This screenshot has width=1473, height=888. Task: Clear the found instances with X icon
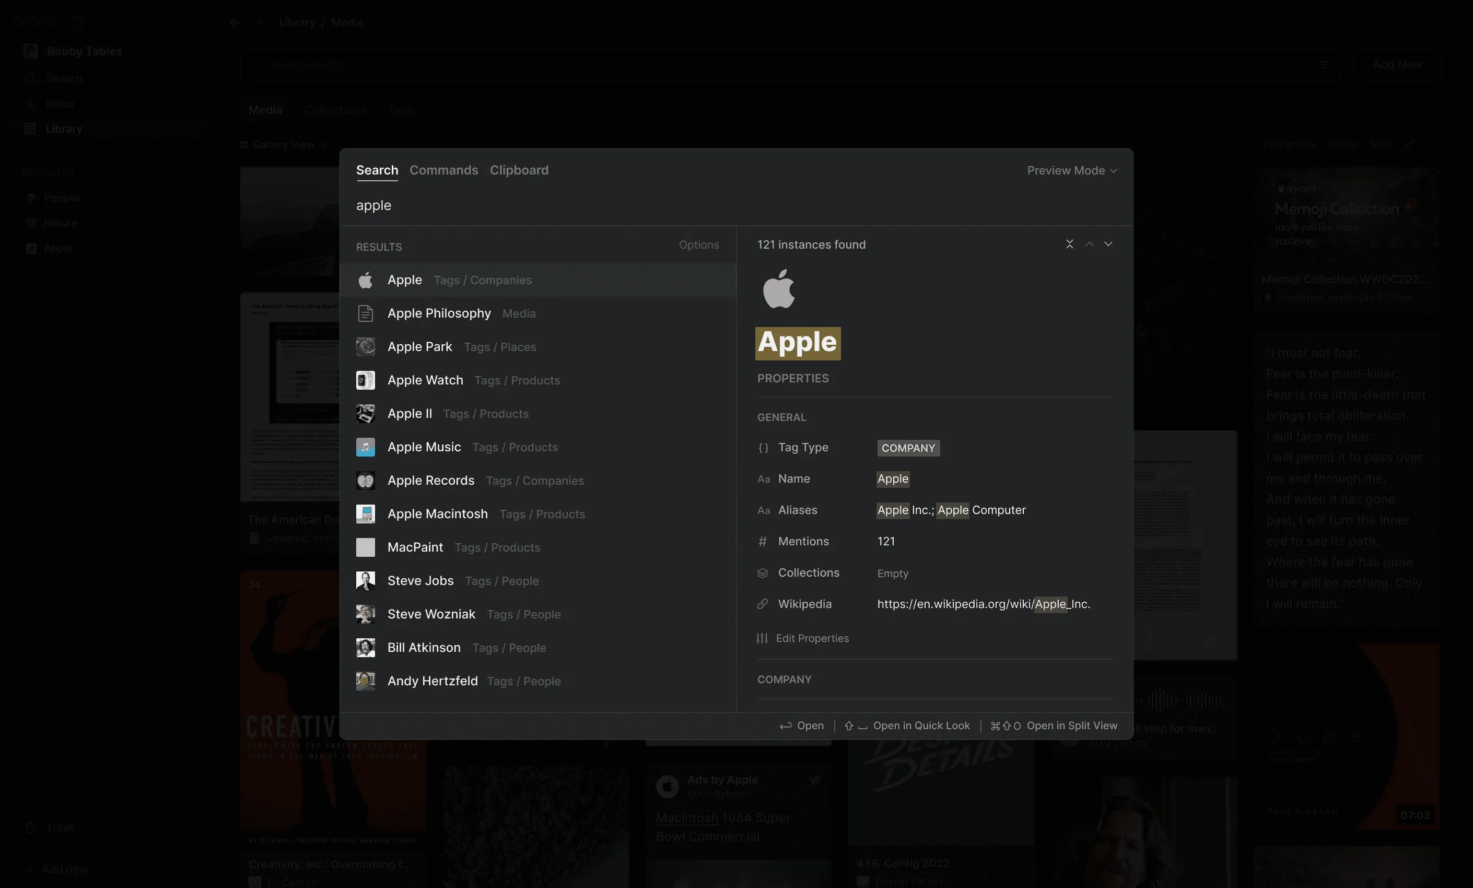tap(1069, 244)
